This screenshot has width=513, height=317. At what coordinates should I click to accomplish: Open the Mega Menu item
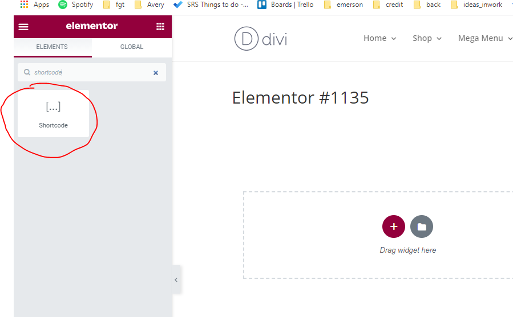(480, 38)
